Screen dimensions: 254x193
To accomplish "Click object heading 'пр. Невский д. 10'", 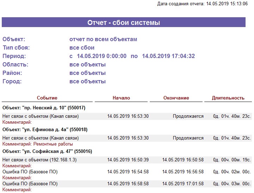I will pyautogui.click(x=44, y=108).
